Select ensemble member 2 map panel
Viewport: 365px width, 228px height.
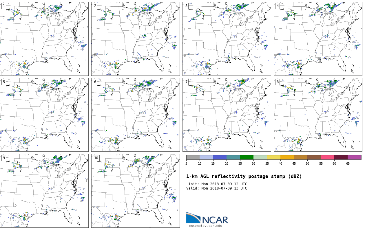click(x=136, y=39)
